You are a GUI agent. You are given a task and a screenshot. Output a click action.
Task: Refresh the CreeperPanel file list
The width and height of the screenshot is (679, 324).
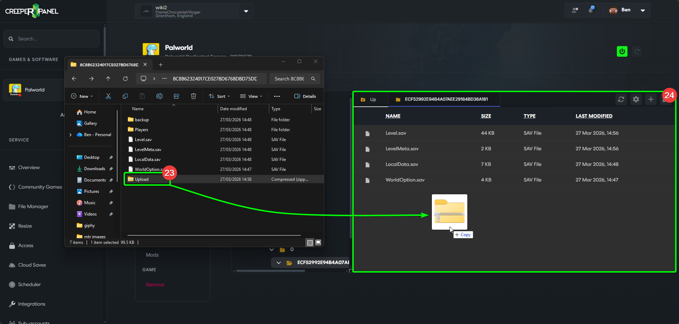pos(621,99)
